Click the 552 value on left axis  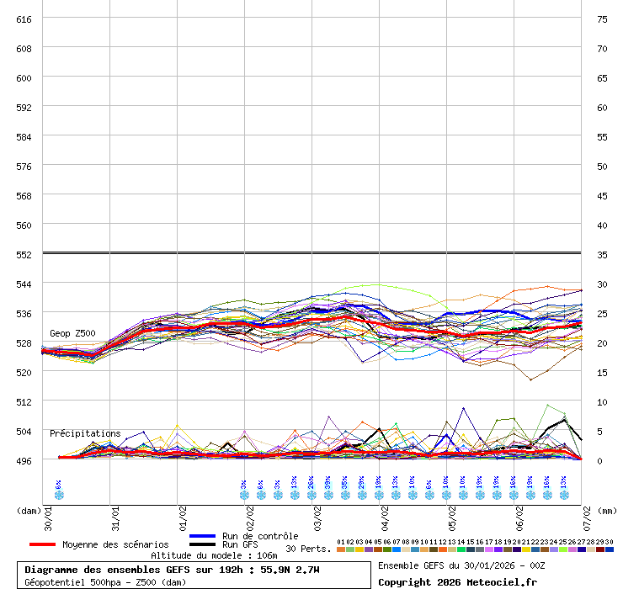coord(24,254)
